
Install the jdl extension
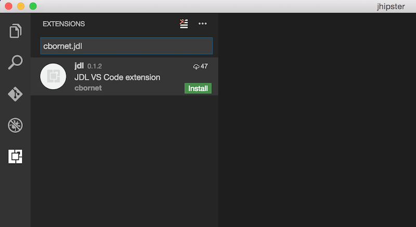(x=198, y=88)
